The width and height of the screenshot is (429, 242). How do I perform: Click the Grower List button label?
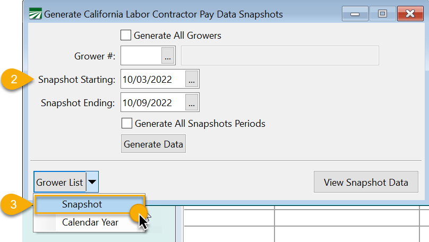59,182
